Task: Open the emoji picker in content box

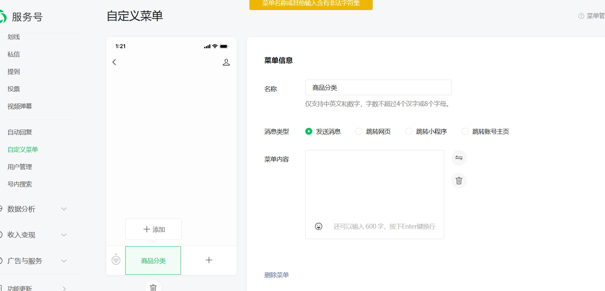Action: (x=318, y=226)
